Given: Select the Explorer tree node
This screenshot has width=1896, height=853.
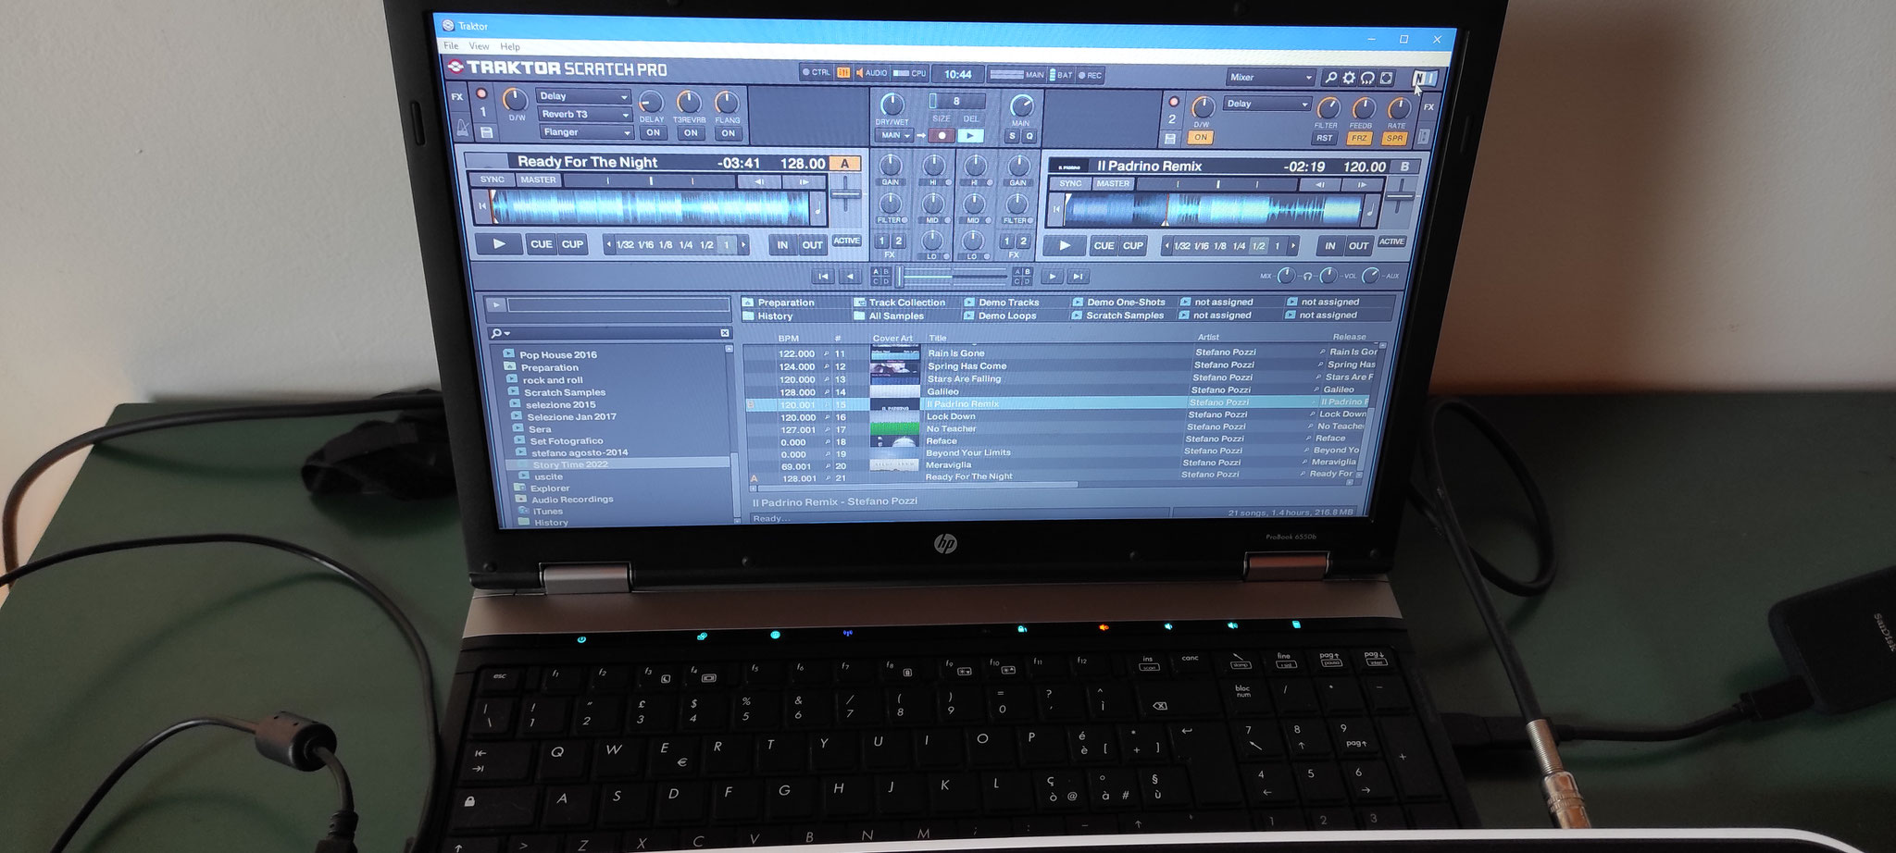Looking at the screenshot, I should pyautogui.click(x=550, y=488).
